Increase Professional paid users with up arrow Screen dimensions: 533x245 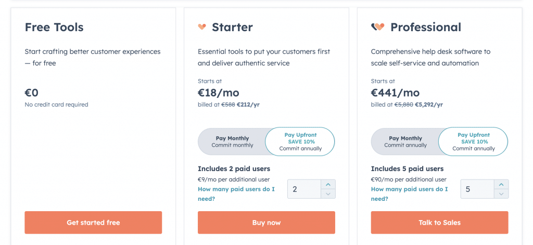coord(501,185)
